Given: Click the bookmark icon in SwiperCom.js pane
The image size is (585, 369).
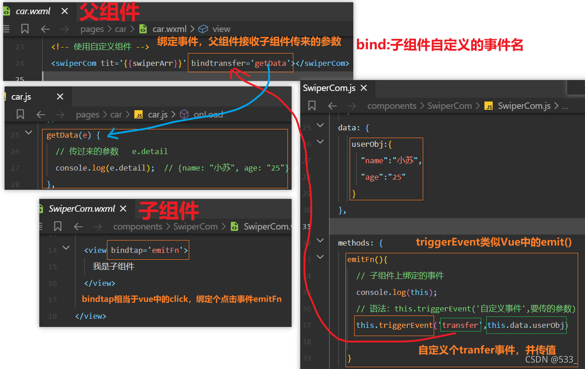Looking at the screenshot, I should click(312, 106).
